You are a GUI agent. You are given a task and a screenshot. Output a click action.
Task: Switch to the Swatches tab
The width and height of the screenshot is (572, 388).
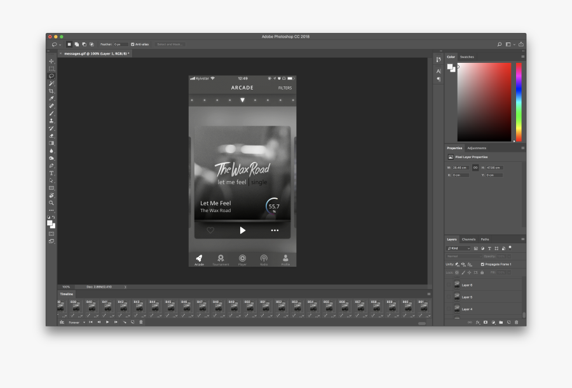click(466, 57)
